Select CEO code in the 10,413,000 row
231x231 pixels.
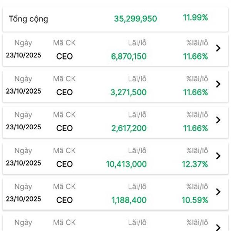pos(64,164)
